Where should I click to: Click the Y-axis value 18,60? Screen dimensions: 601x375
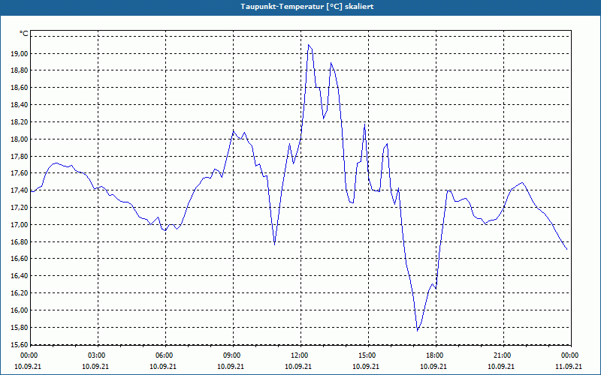click(20, 88)
